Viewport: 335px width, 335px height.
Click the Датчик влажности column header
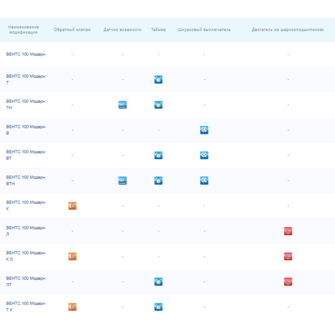coord(123,30)
